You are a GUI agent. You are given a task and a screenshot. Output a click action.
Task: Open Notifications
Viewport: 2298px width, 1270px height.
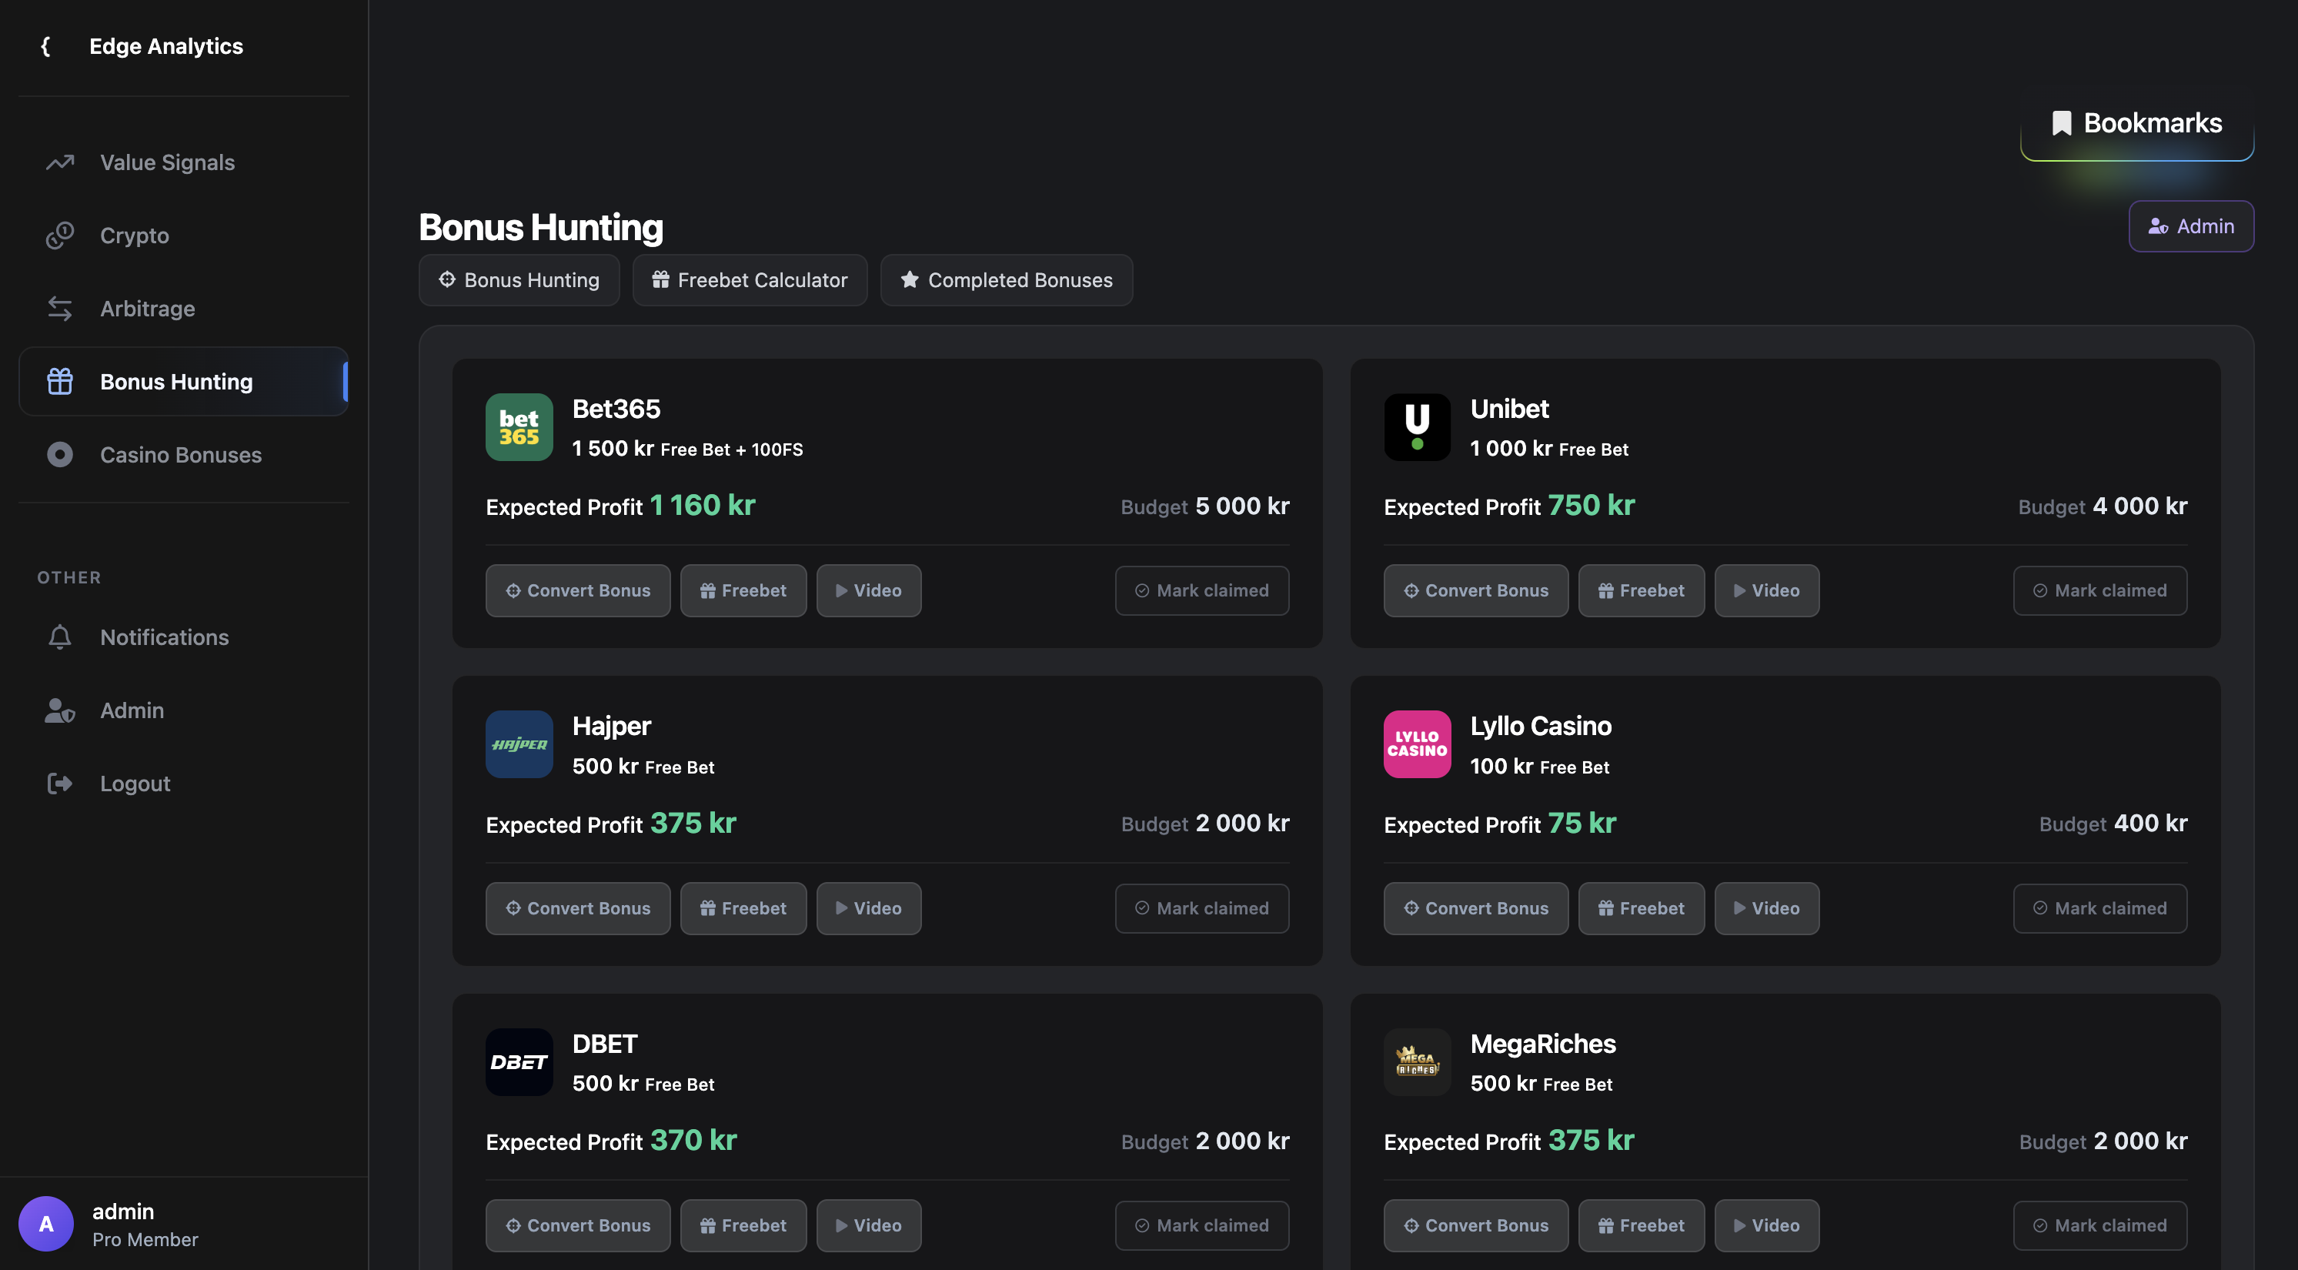click(x=164, y=637)
